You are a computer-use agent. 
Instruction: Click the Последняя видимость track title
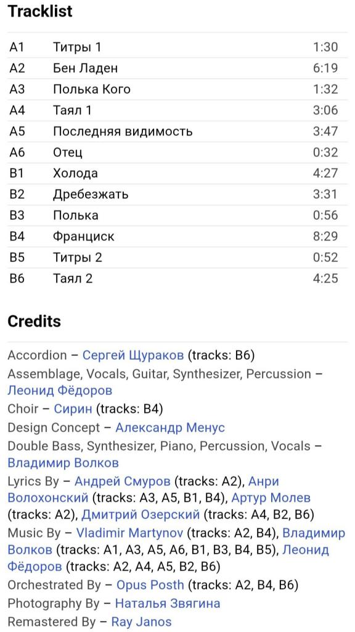tap(123, 131)
